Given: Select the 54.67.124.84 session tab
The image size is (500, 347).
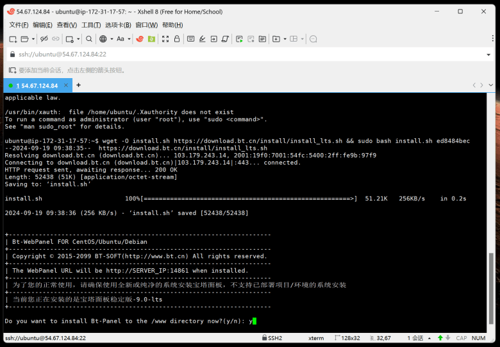Looking at the screenshot, I should (37, 85).
